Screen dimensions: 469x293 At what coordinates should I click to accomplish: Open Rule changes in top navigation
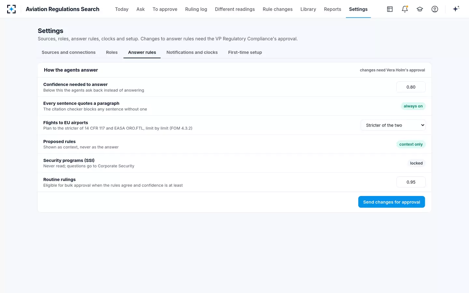(x=278, y=9)
